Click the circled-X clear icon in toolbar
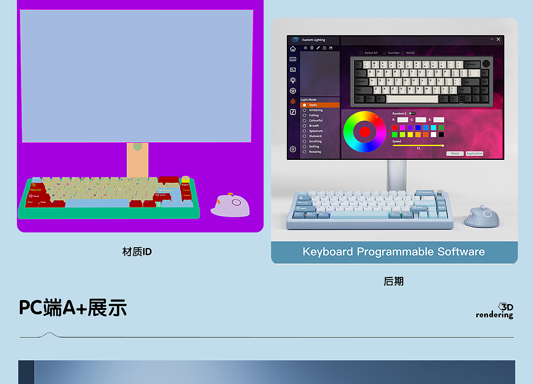Screen dimensions: 533x384 (x=305, y=48)
